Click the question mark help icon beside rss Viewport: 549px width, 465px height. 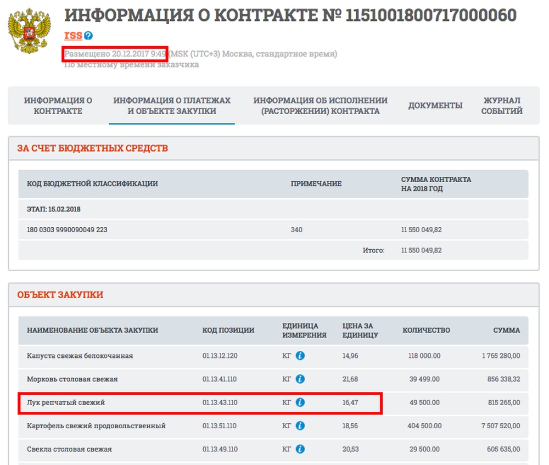click(88, 35)
